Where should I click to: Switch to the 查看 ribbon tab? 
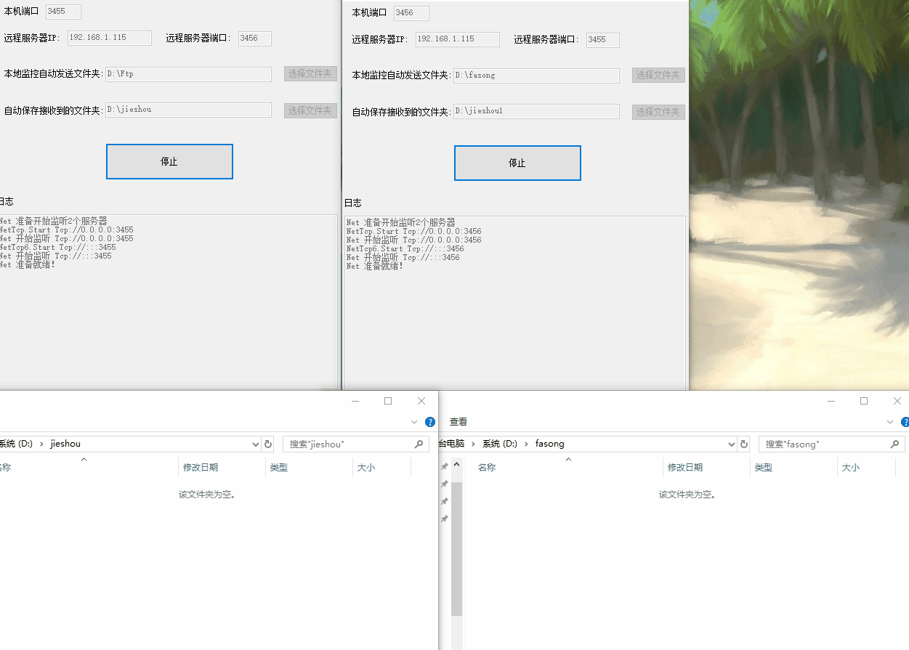pyautogui.click(x=458, y=421)
